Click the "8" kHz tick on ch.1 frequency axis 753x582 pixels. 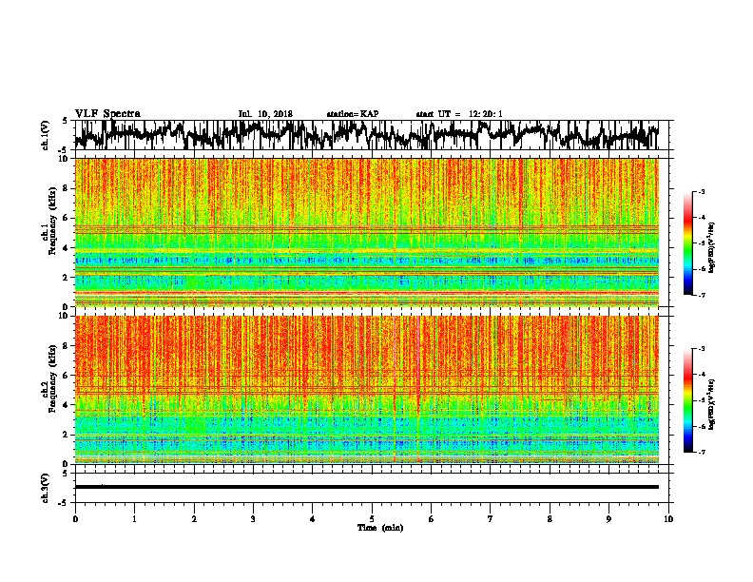[x=67, y=188]
